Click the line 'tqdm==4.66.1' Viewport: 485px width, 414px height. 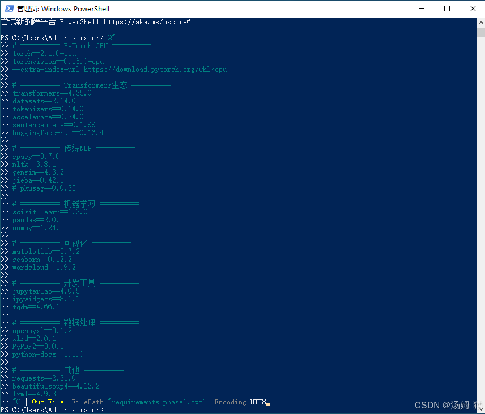36,307
